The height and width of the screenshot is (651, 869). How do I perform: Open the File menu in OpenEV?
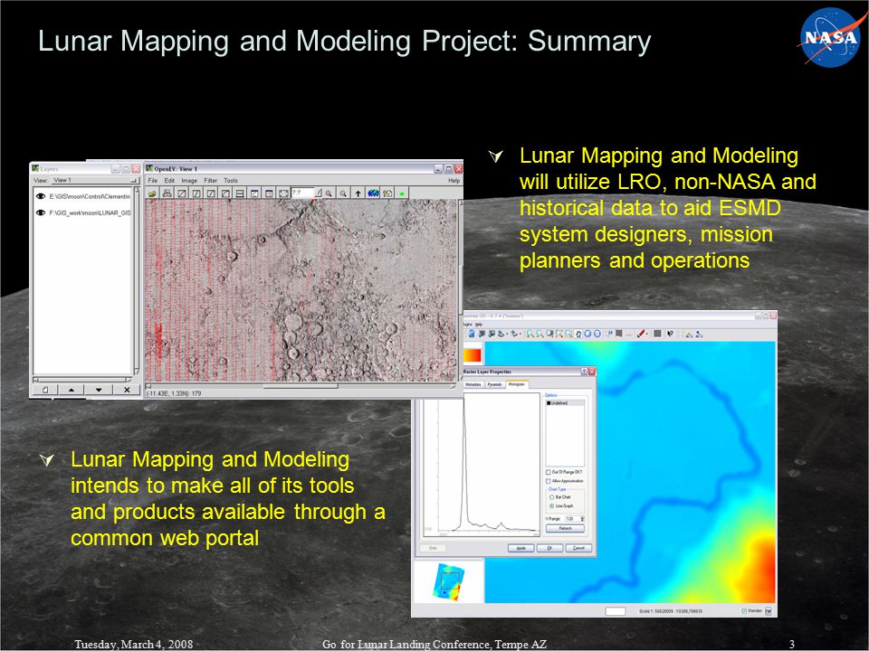coord(152,181)
